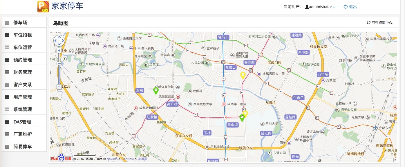
Task: Click the yellow marker near 春熙路
Action: coord(243,76)
